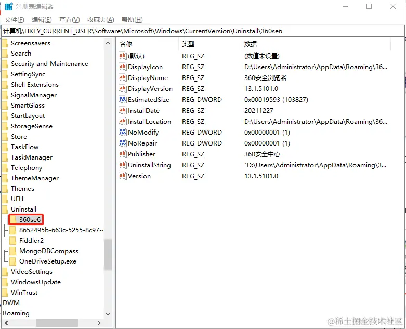Click the registry path address bar
The width and height of the screenshot is (406, 329).
coord(203,31)
